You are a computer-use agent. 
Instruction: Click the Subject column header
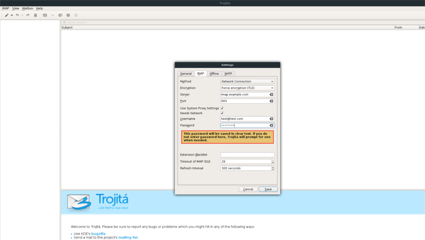coord(227,28)
